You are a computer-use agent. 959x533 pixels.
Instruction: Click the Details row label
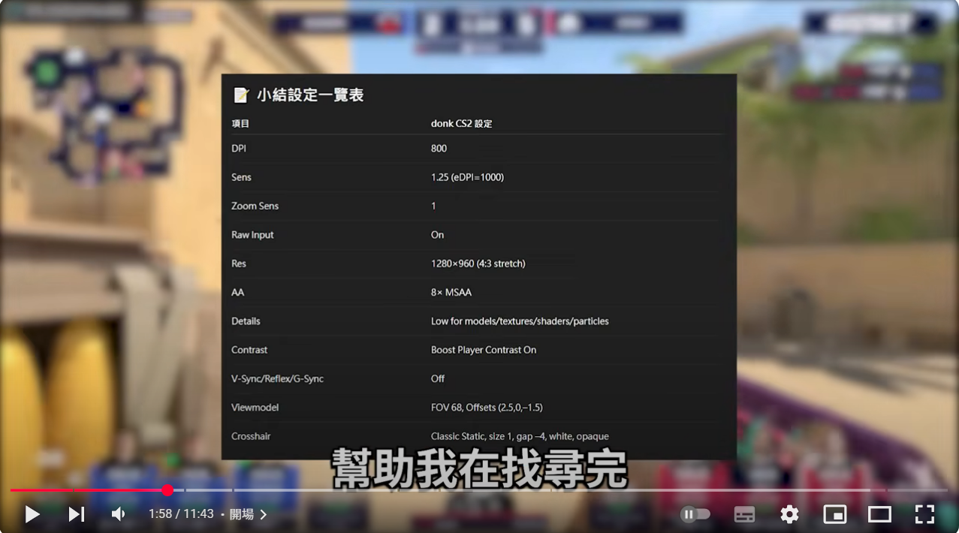click(x=246, y=321)
